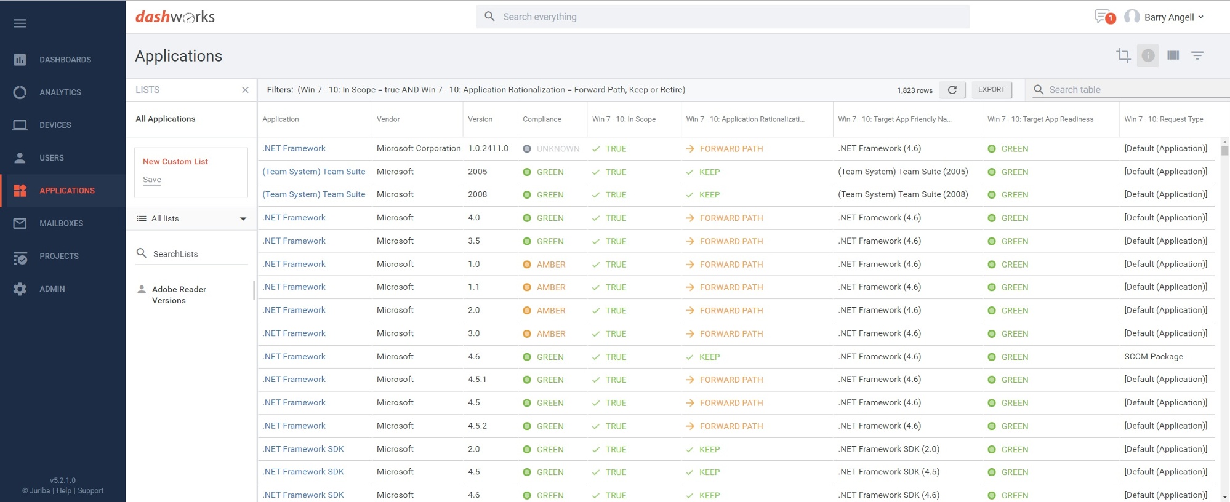Open .NET Framework version 1.0.2411.0 link

click(294, 148)
